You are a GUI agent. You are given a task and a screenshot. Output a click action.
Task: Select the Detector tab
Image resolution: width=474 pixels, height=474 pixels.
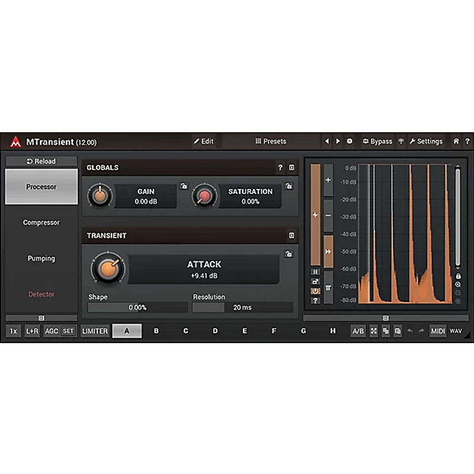tap(41, 294)
